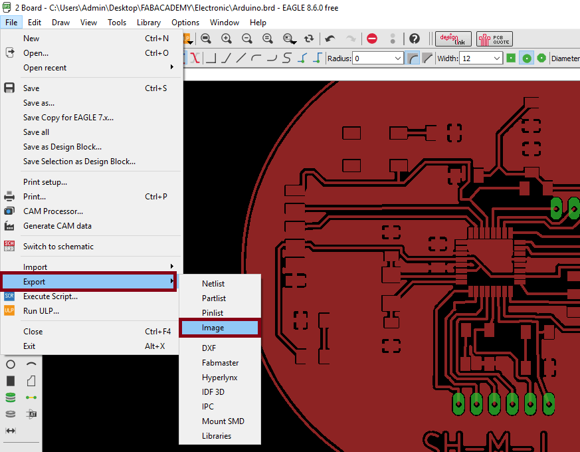The image size is (580, 452).
Task: Select the Polygon tool
Action: (x=31, y=381)
